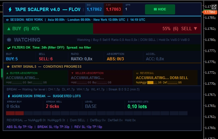Click the diamond icon beside ENTRY SIGNALS
This screenshot has width=218, height=139.
click(8, 67)
